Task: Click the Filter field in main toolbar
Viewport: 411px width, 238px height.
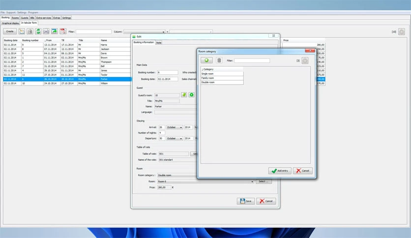Action: (93, 31)
